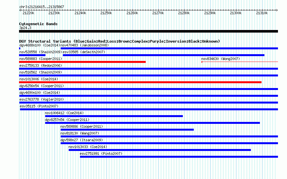Click the dgv4688n100 (Coe2014) variant label
Image resolution: width=287 pixels, height=179 pixels.
(40, 45)
